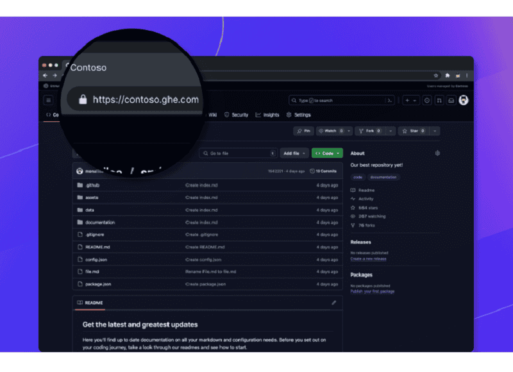The height and width of the screenshot is (372, 513).
Task: Open the Settings tab
Action: pyautogui.click(x=298, y=115)
